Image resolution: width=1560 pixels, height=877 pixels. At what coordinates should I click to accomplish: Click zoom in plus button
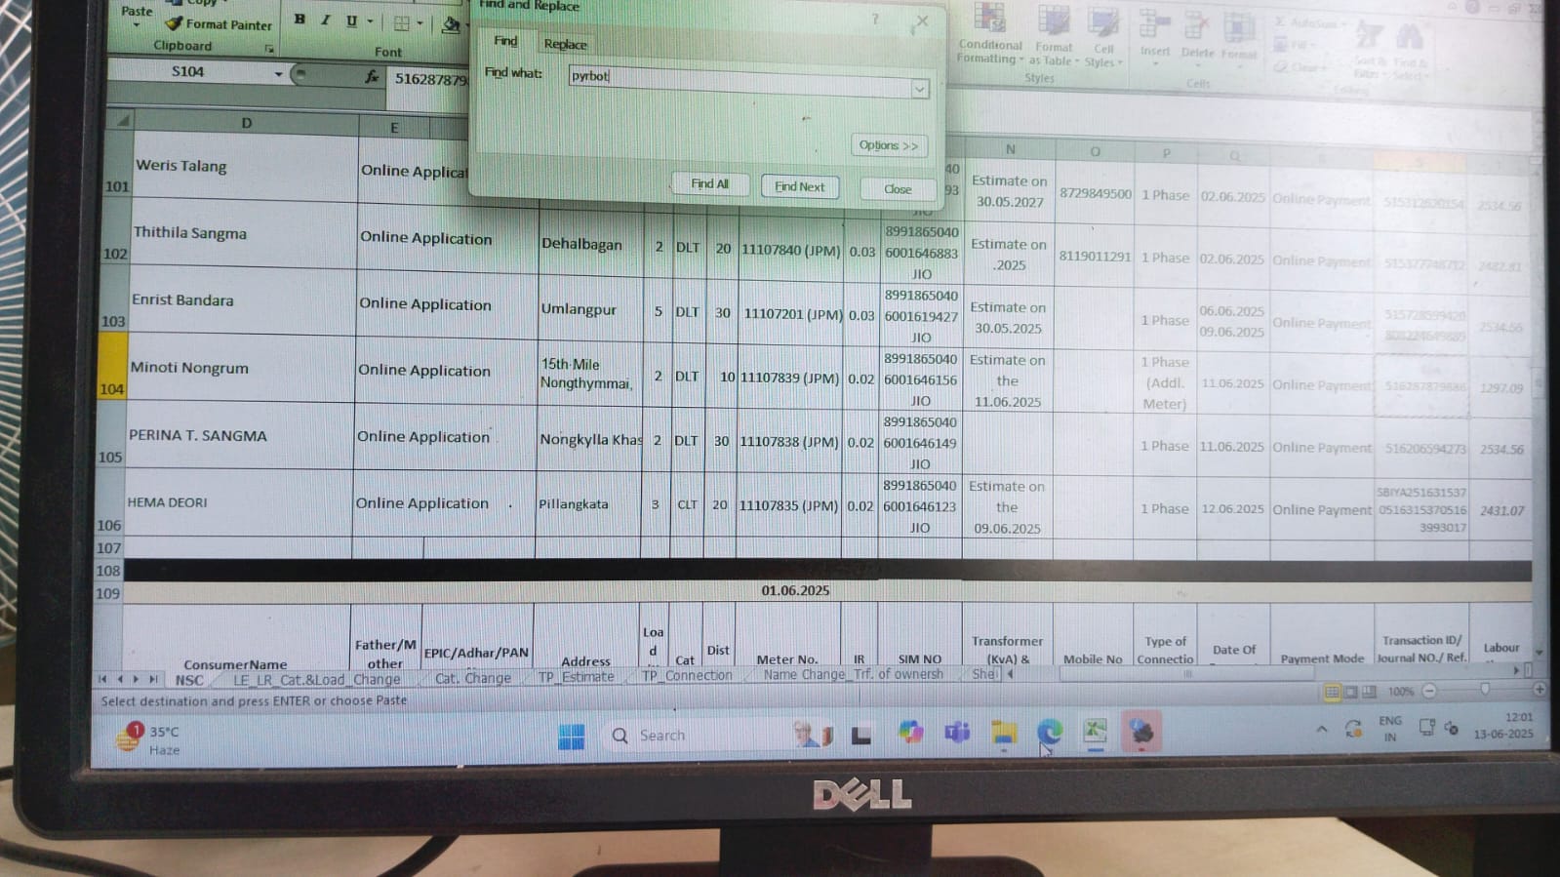click(x=1539, y=690)
